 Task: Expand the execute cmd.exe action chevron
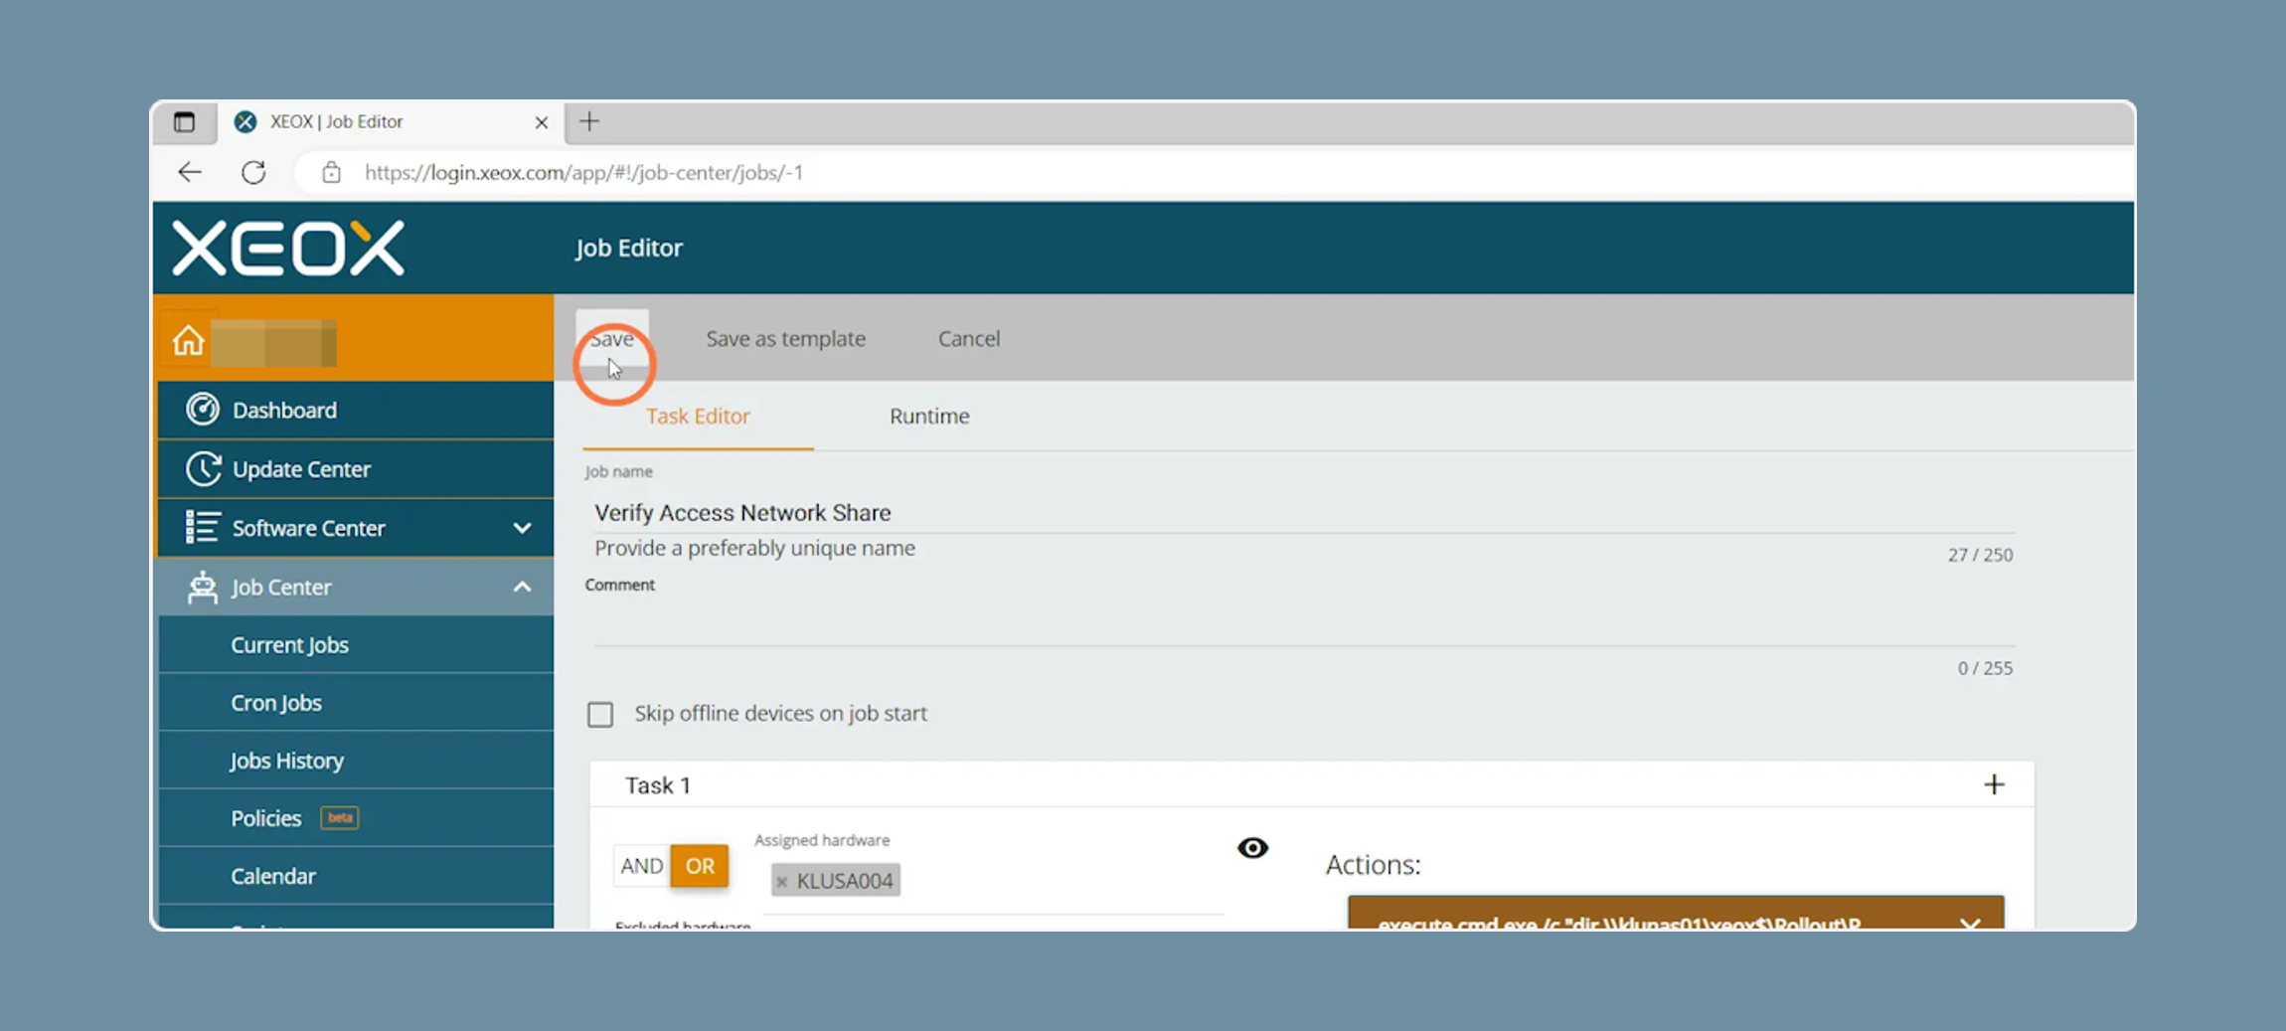click(1969, 923)
